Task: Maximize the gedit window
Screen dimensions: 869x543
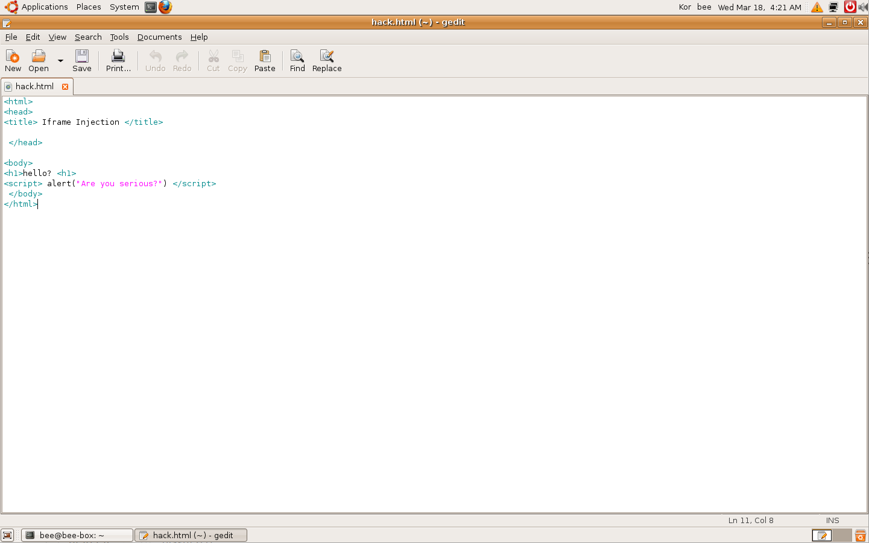Action: [x=844, y=22]
